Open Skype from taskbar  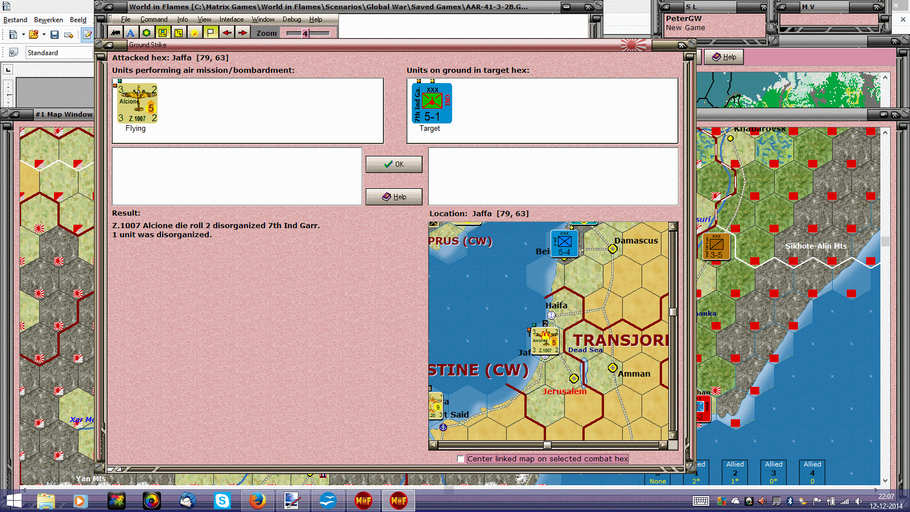(222, 501)
